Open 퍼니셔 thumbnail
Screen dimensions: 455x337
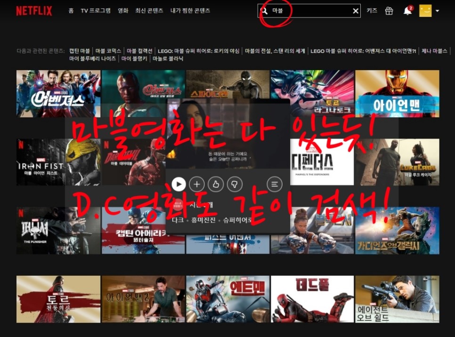(x=58, y=230)
